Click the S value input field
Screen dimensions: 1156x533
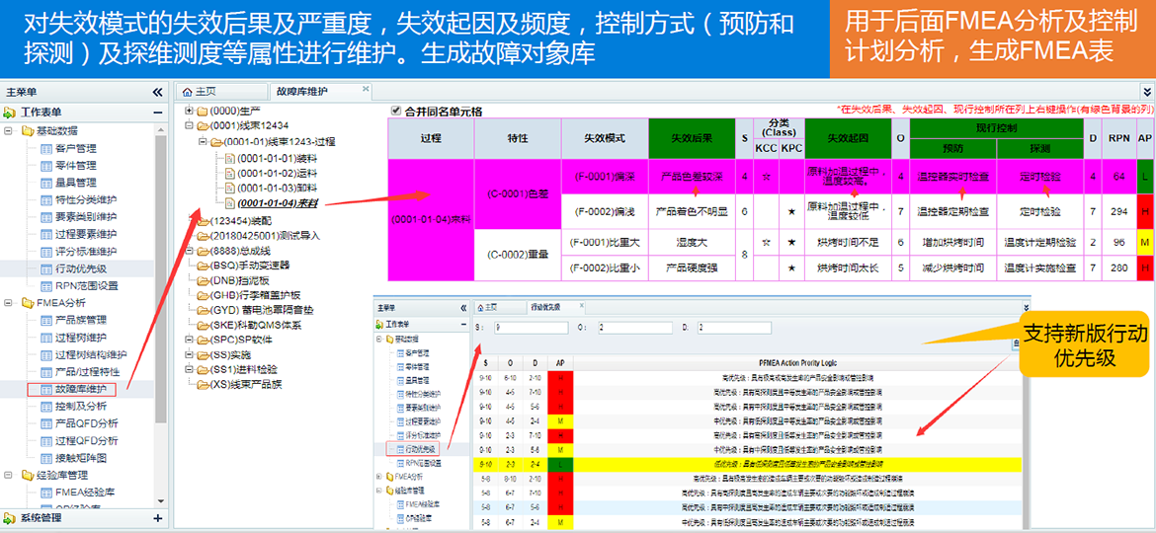click(x=530, y=327)
